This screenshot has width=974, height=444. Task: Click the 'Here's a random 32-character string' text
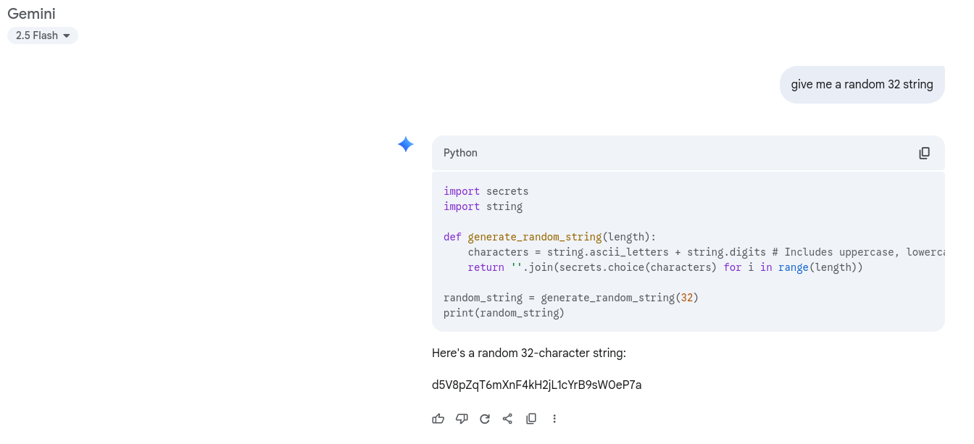(x=528, y=353)
